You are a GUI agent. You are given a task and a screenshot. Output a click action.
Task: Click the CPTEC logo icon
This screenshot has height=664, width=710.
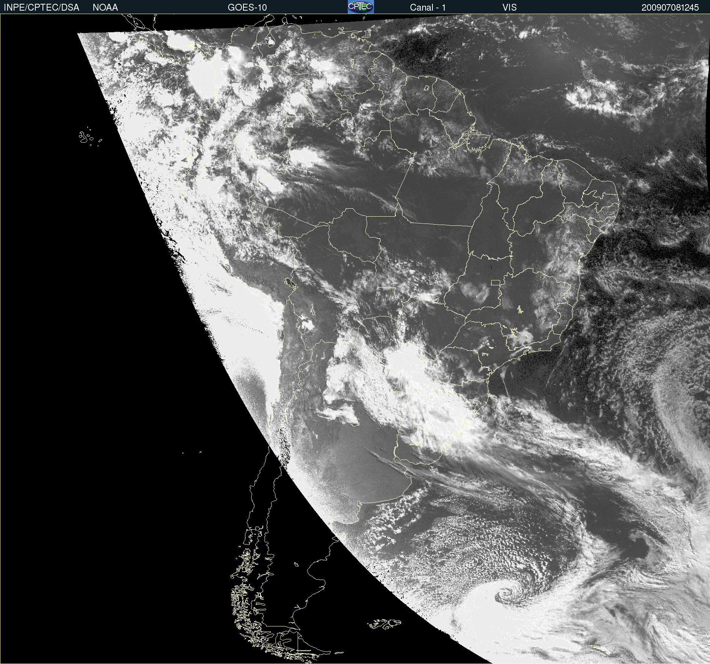click(x=361, y=7)
